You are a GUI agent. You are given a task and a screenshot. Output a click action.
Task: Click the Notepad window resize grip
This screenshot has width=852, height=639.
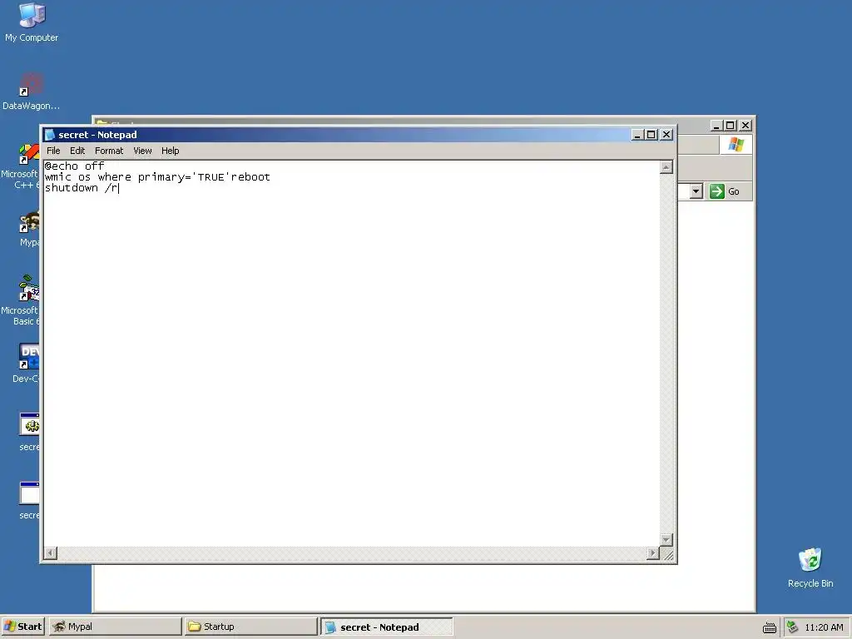coord(668,555)
